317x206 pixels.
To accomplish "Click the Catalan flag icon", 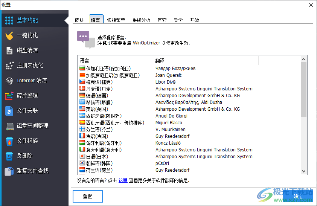I will pos(82,75).
